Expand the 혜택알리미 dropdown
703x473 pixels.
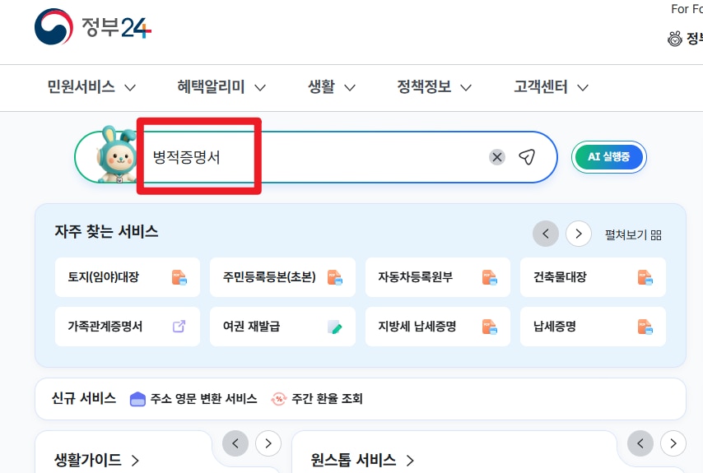coord(221,87)
